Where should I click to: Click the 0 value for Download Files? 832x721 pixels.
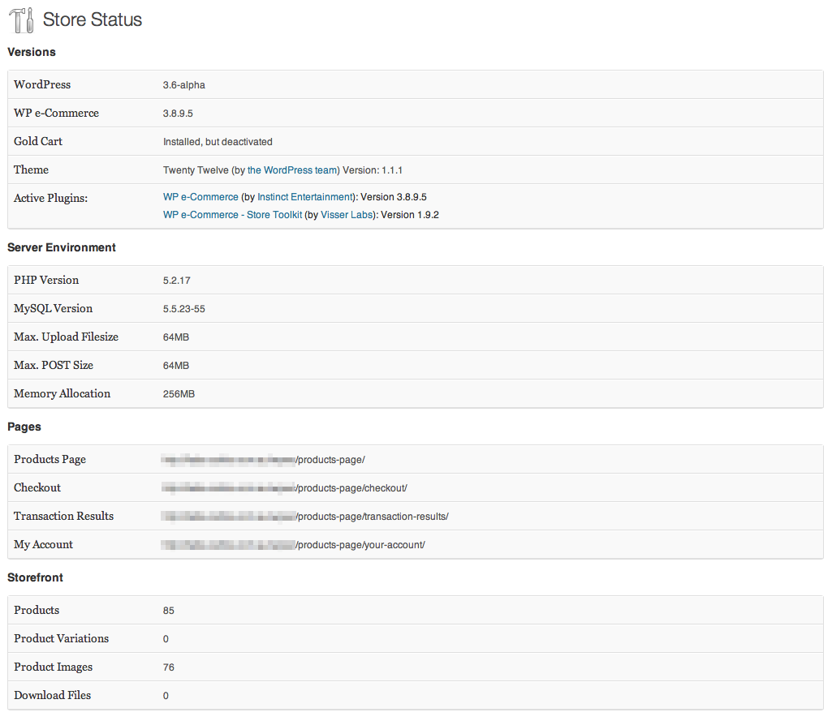(166, 696)
